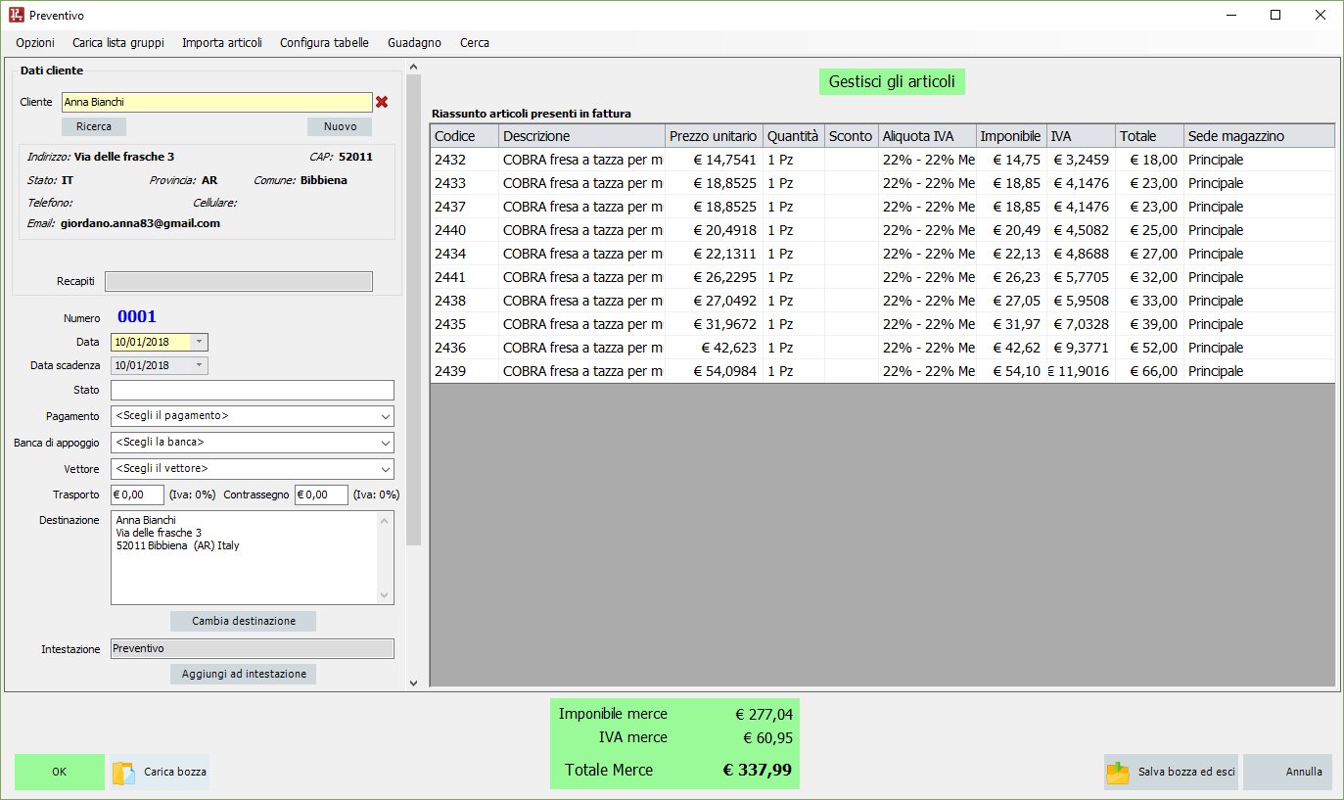1344x800 pixels.
Task: Click the Ricerca button
Action: (94, 126)
